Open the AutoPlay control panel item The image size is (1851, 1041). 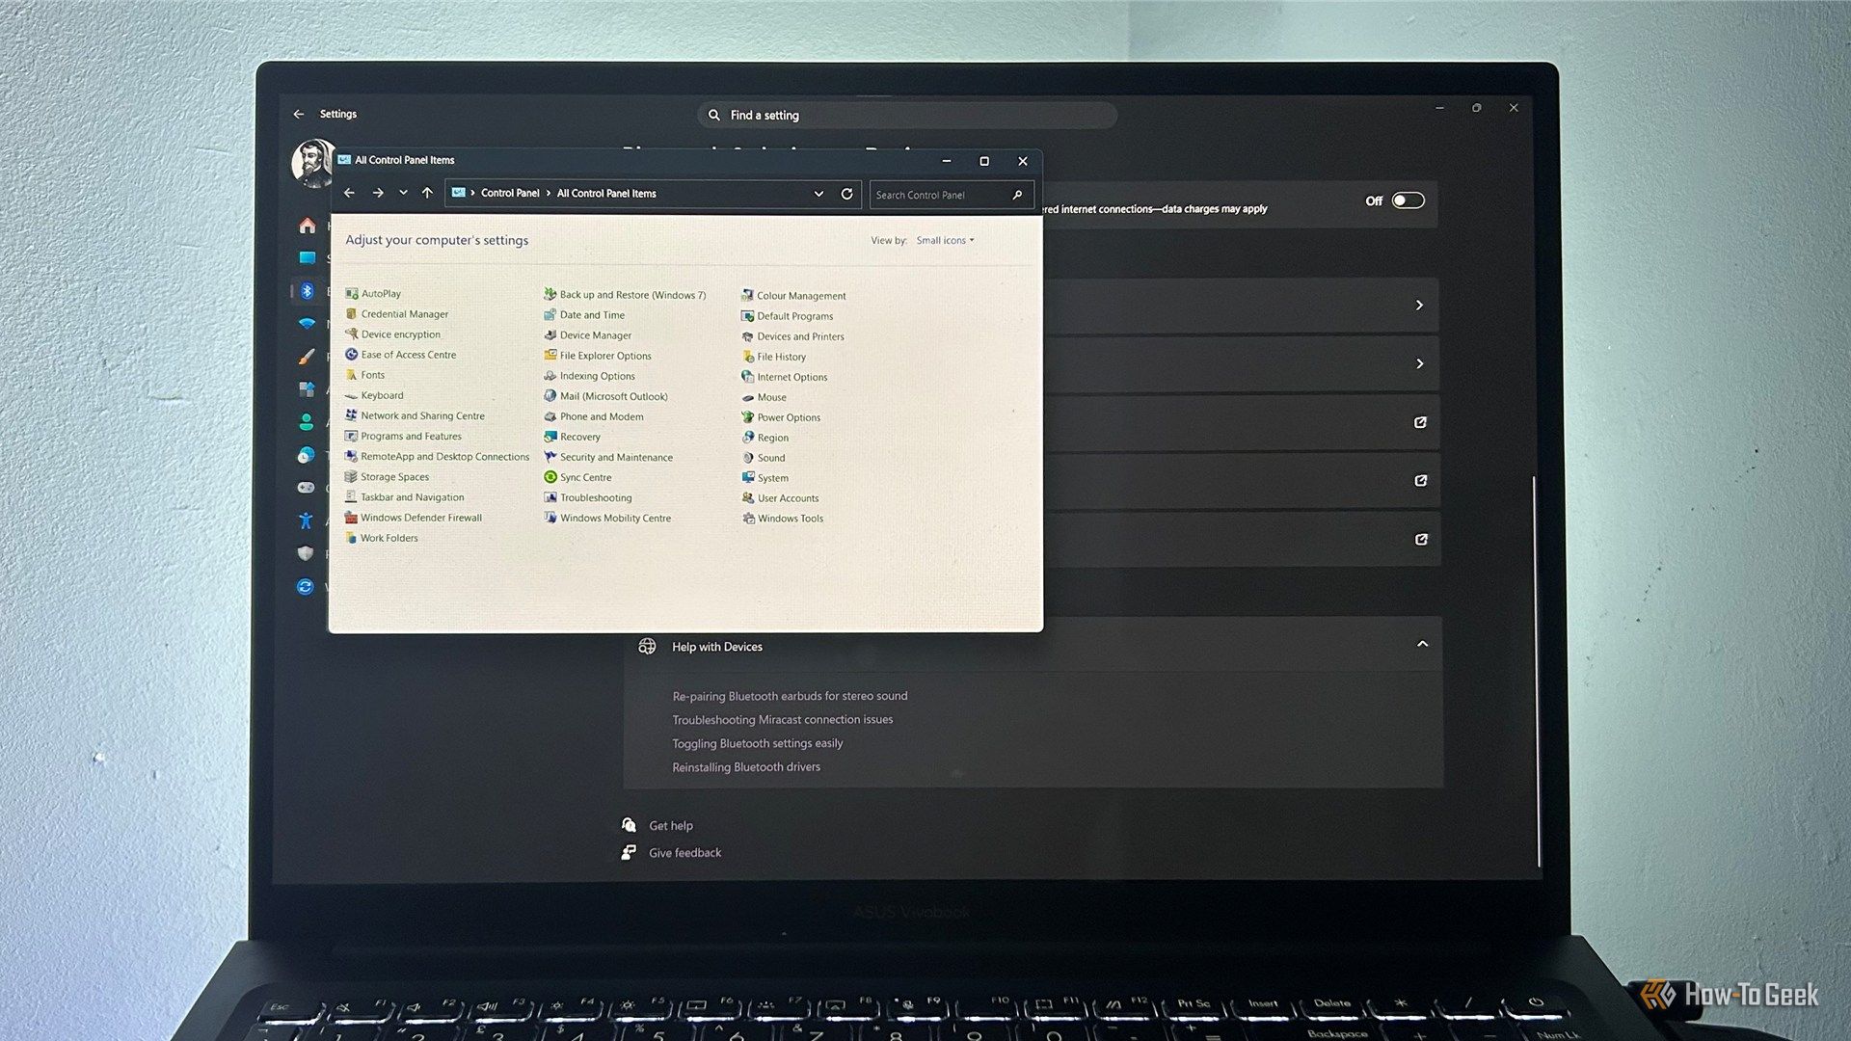tap(373, 294)
